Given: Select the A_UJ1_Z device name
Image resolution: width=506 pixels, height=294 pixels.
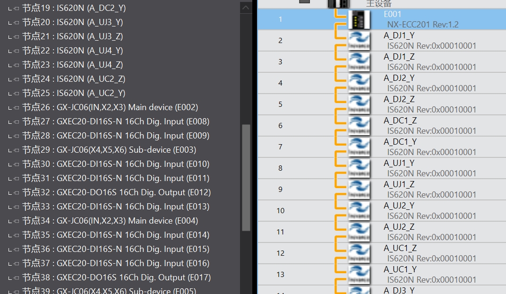Looking at the screenshot, I should tap(399, 185).
